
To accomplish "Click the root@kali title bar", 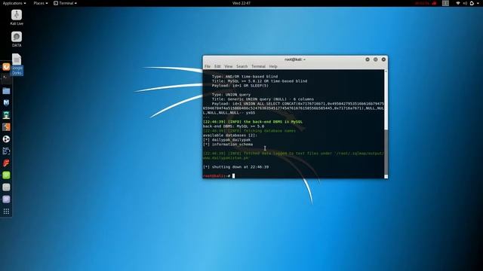I will (295, 59).
